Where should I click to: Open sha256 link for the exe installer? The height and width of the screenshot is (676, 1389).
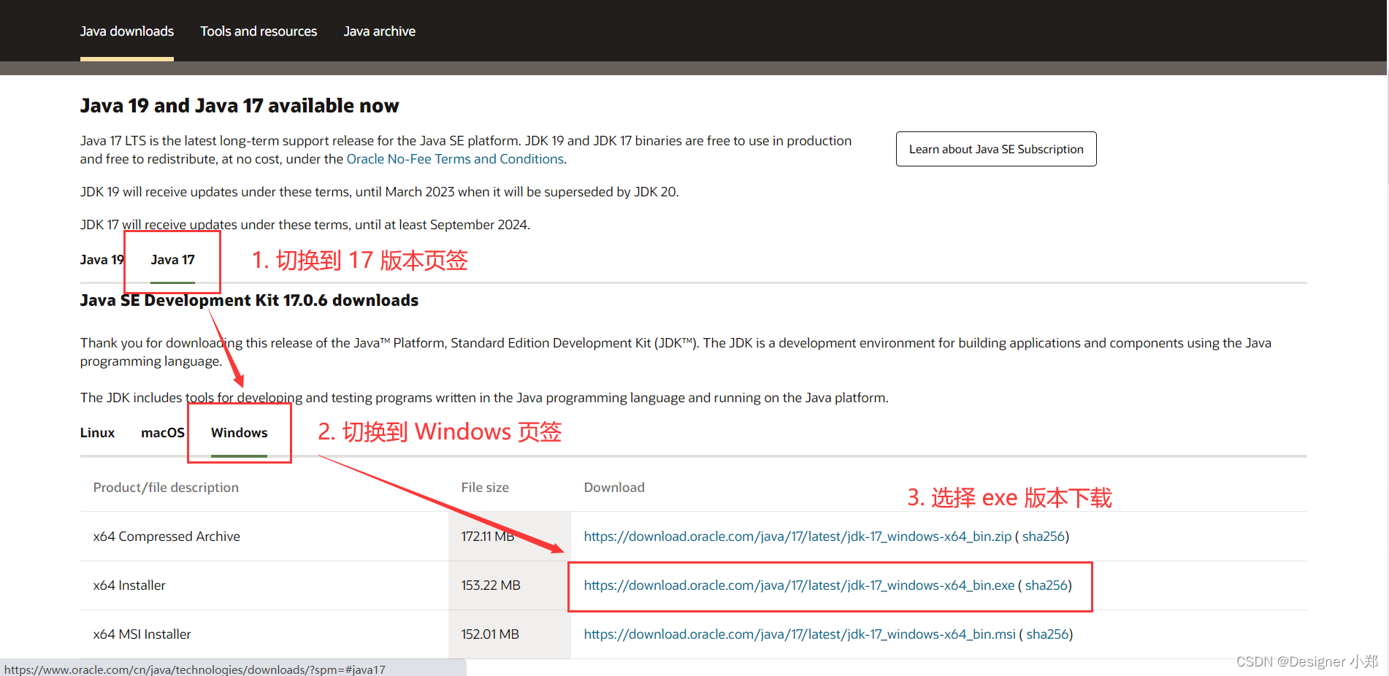pos(1046,585)
